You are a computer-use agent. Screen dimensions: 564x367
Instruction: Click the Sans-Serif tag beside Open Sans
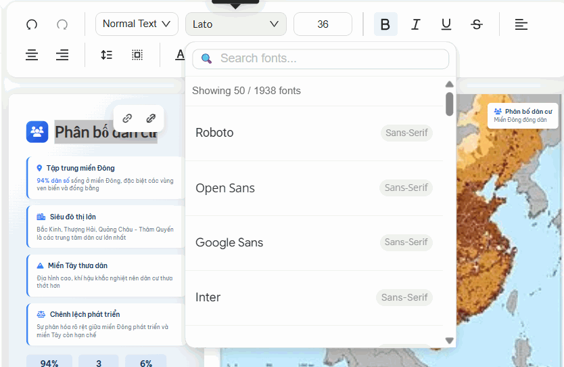click(406, 188)
